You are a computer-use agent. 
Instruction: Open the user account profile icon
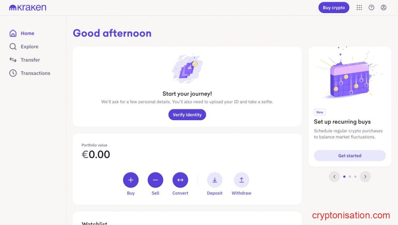coord(384,7)
